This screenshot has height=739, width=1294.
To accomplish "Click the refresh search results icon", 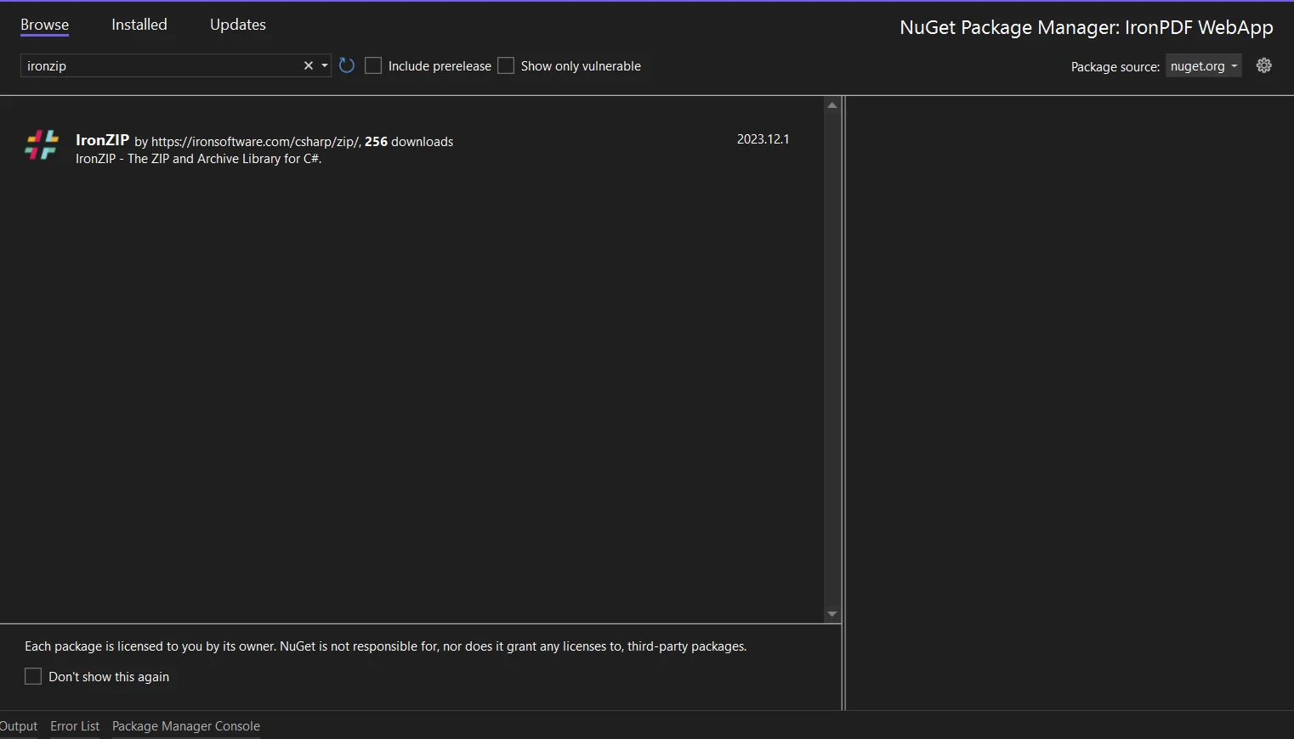I will pos(347,65).
